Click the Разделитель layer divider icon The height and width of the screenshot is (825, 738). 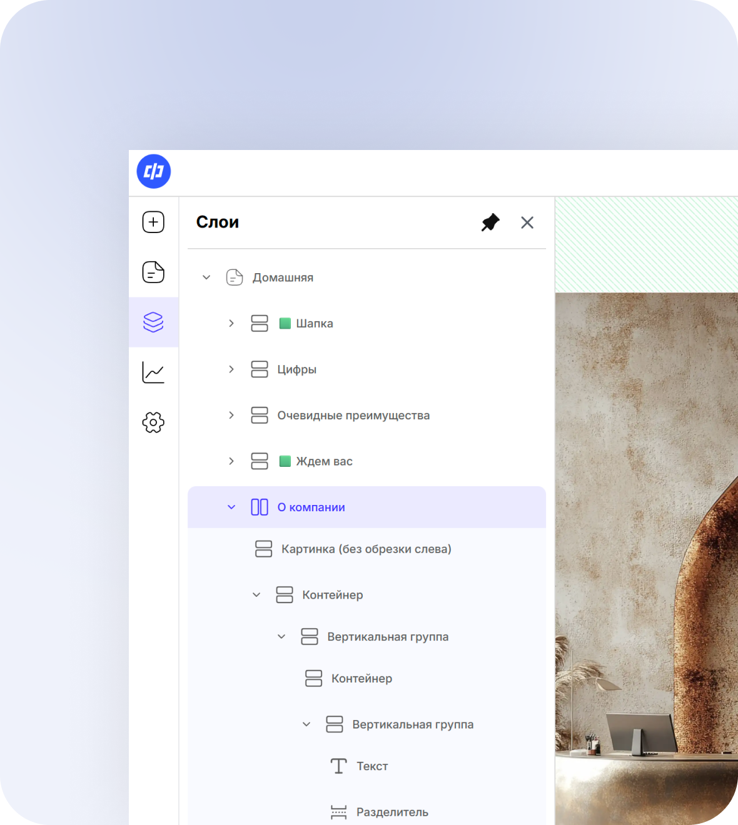(338, 812)
